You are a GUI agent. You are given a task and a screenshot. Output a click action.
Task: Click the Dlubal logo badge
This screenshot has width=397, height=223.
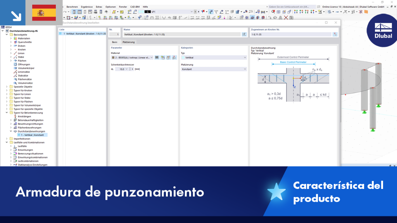pos(383,30)
